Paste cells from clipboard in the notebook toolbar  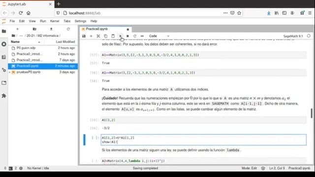click(113, 36)
